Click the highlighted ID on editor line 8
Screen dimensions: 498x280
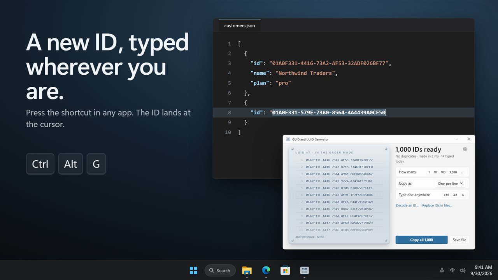point(329,113)
